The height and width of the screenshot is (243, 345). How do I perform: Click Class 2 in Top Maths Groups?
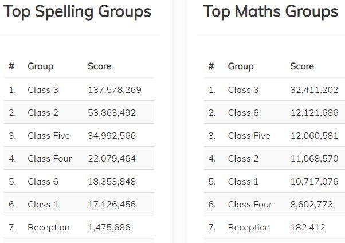click(243, 159)
